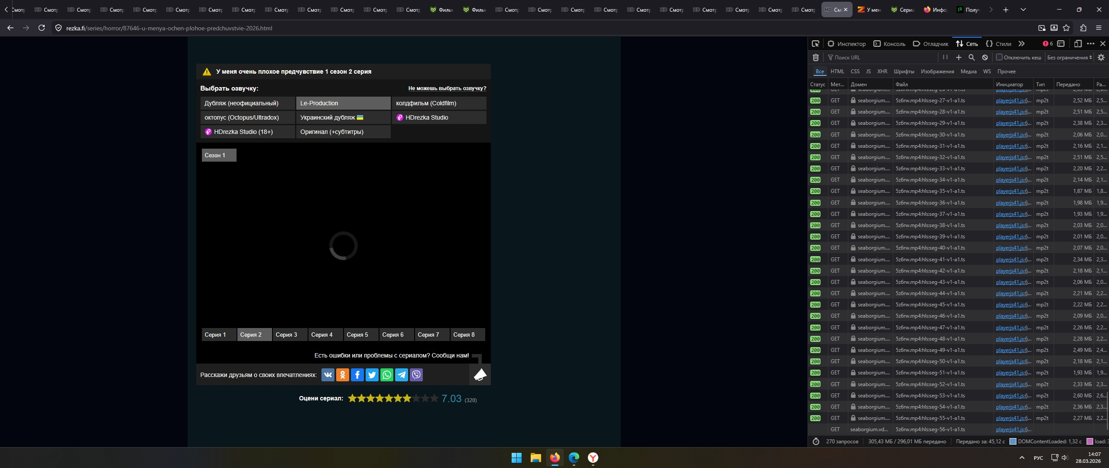Clear network log with trash icon
This screenshot has width=1109, height=468.
[816, 57]
